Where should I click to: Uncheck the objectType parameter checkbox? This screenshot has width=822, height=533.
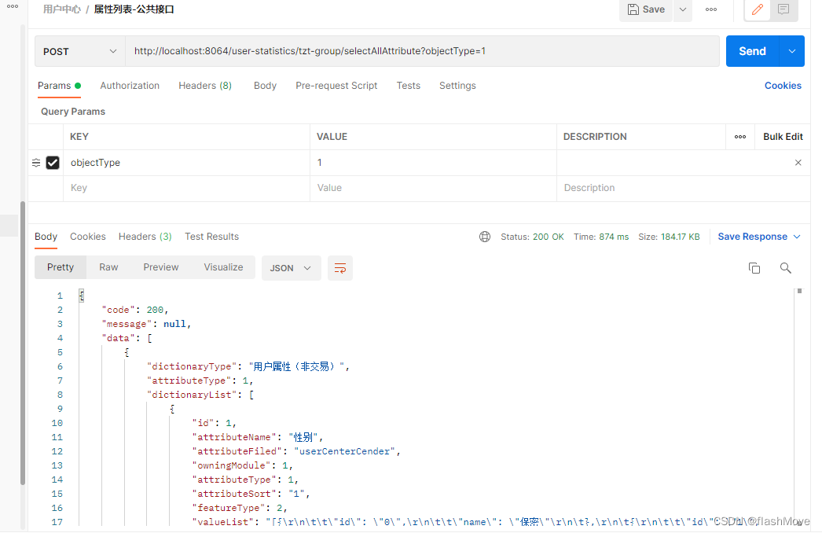coord(53,163)
